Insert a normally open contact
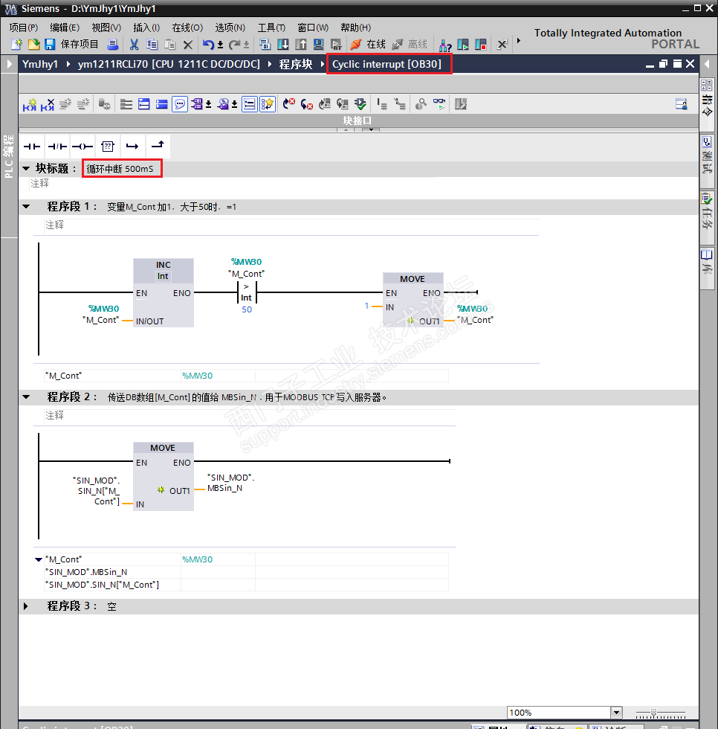Screen dimensions: 718x729 pos(31,147)
